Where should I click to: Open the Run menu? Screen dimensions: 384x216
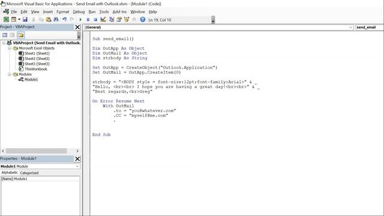pyautogui.click(x=92, y=12)
